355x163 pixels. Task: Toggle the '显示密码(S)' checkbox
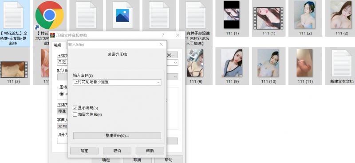[75, 108]
